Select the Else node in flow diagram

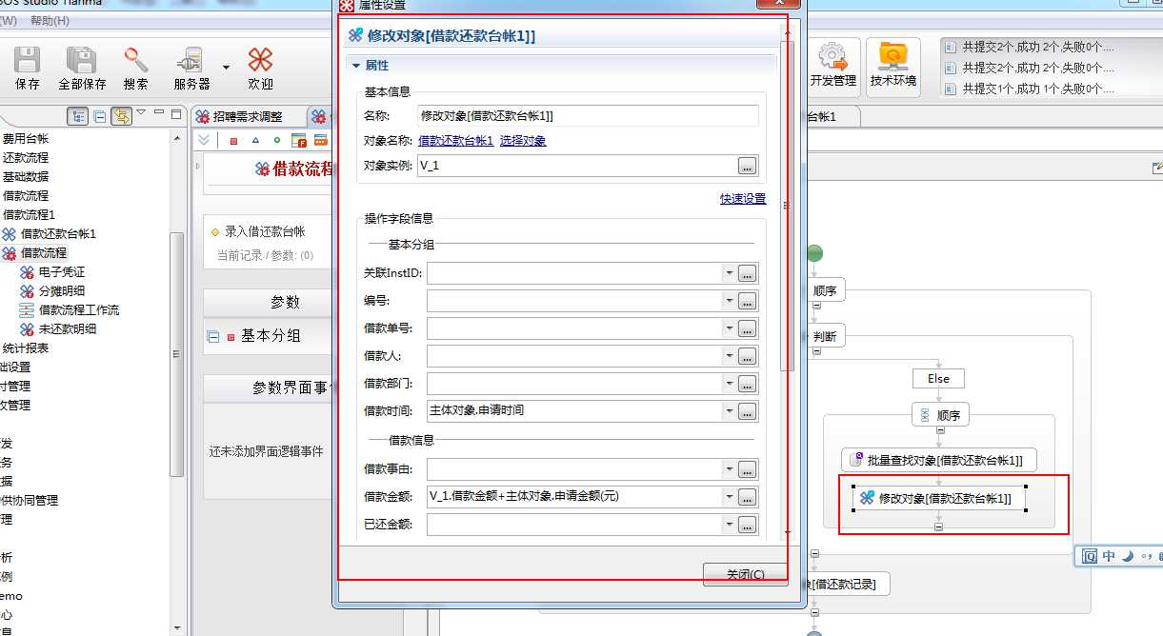coord(938,378)
